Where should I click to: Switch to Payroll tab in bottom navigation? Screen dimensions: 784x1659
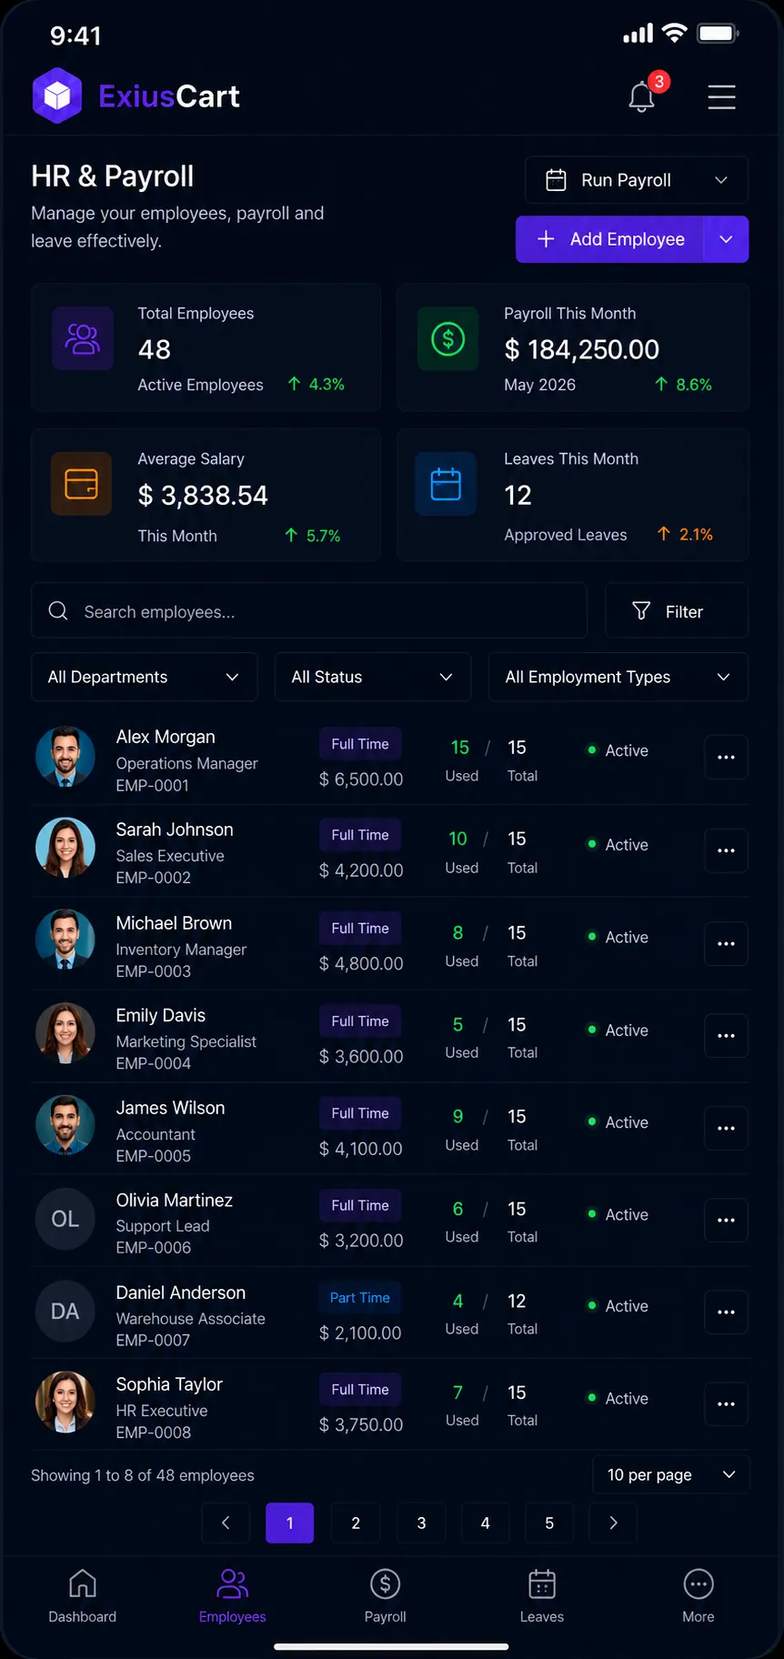(x=386, y=1596)
